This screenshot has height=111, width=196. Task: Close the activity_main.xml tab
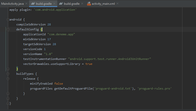pyautogui.click(x=118, y=4)
